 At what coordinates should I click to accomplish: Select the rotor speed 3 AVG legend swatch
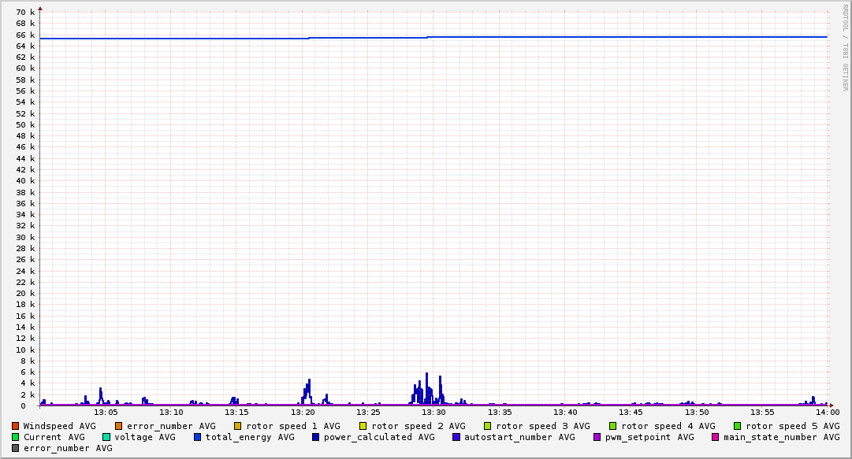[x=488, y=426]
